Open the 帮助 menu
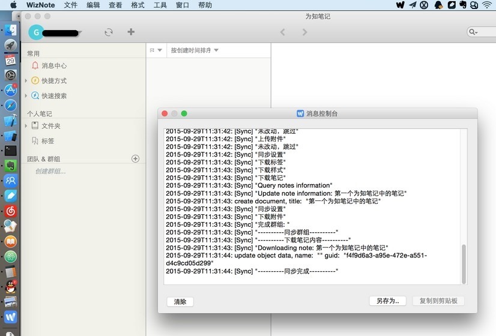 coord(205,5)
